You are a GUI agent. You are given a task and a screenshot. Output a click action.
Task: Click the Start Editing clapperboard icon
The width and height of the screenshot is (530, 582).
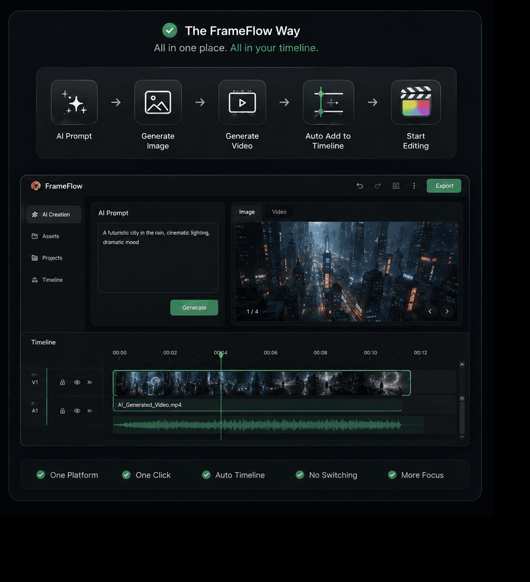pos(416,102)
